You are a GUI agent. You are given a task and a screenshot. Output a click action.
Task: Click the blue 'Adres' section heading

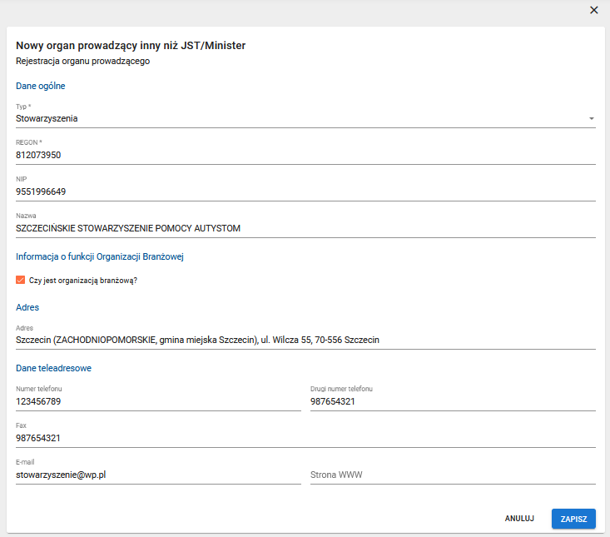[x=27, y=307]
